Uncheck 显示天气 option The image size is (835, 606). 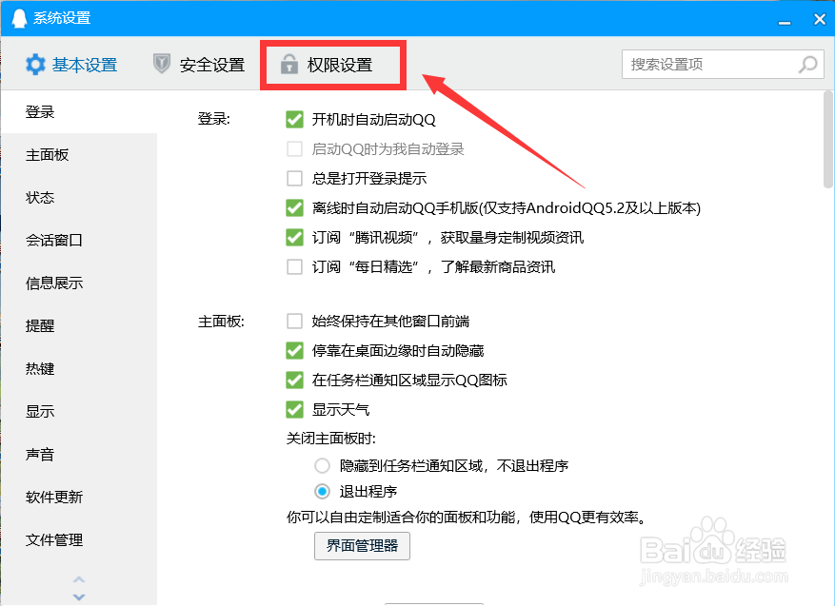point(294,410)
